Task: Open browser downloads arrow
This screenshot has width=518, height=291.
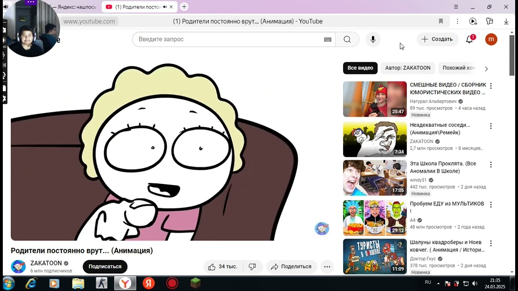Action: coord(506,21)
